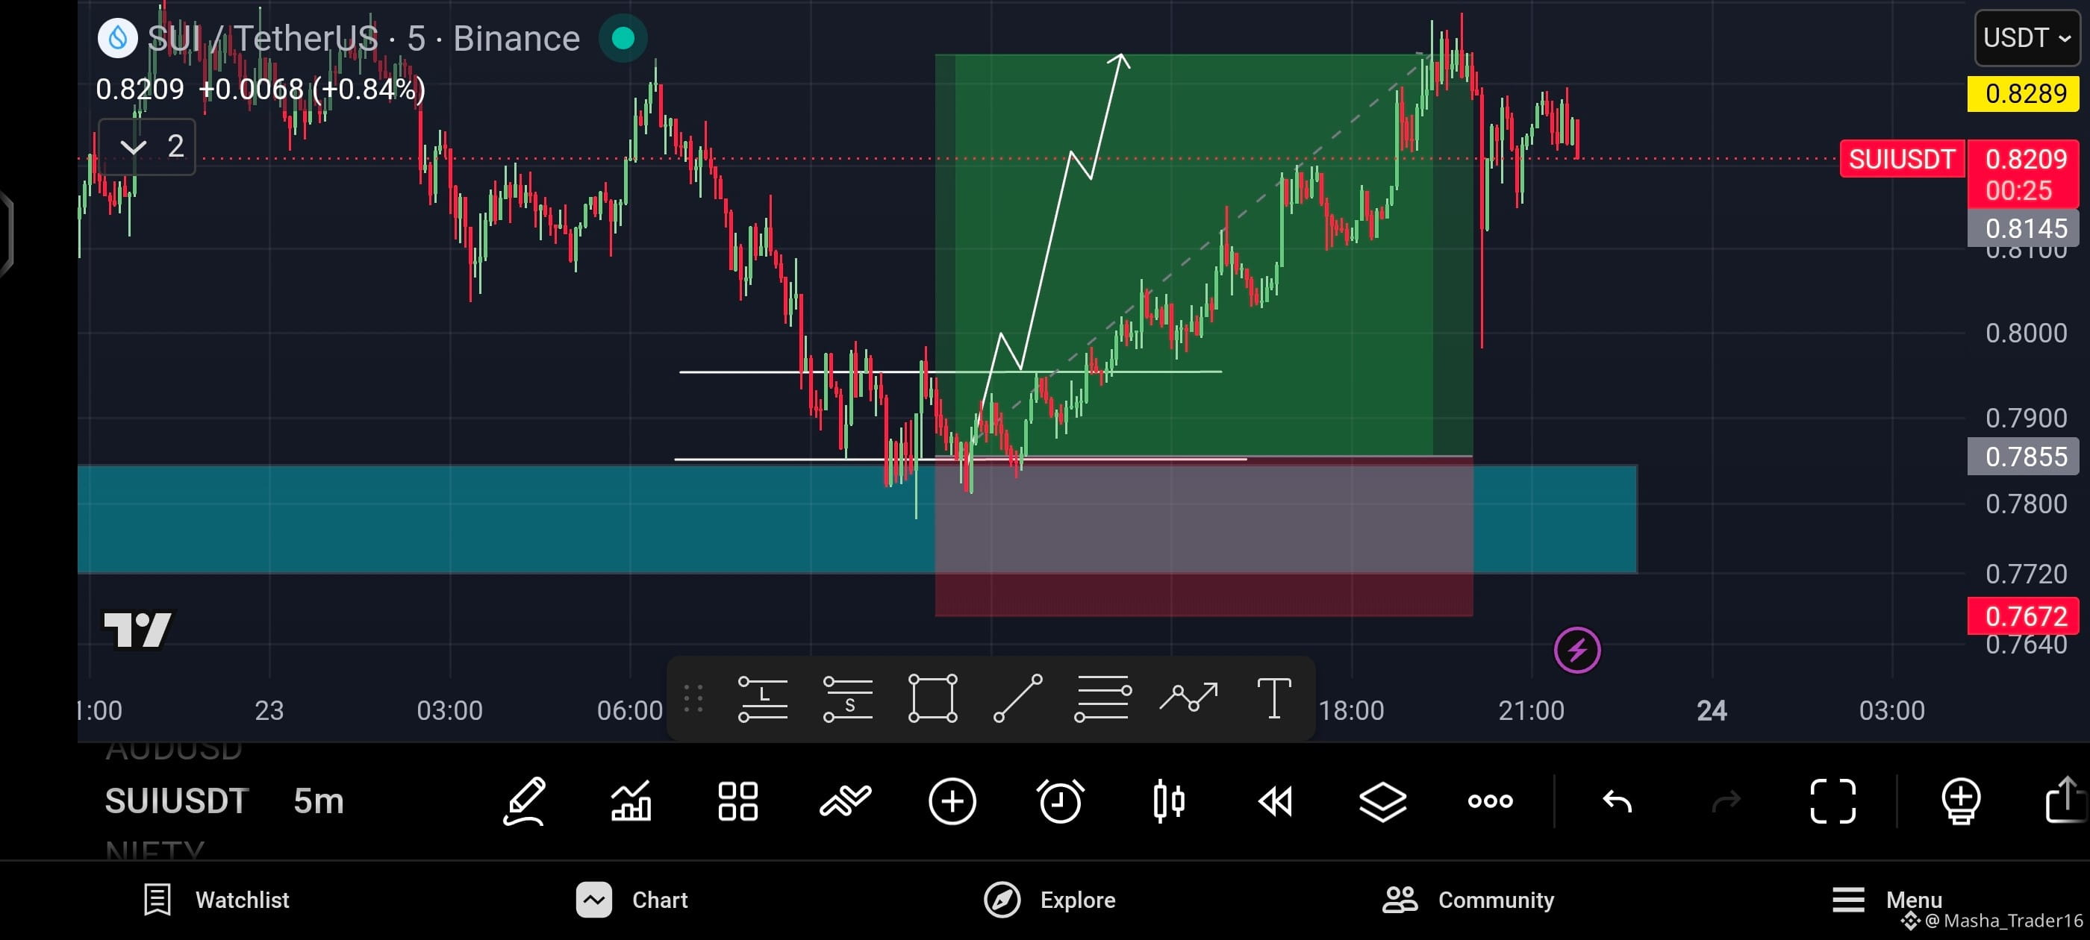
Task: Select the long position drawing tool
Action: click(763, 698)
